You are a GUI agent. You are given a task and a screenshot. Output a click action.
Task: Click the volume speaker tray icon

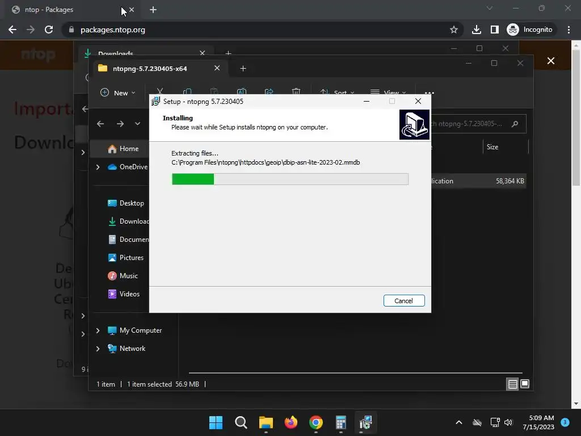pyautogui.click(x=508, y=422)
